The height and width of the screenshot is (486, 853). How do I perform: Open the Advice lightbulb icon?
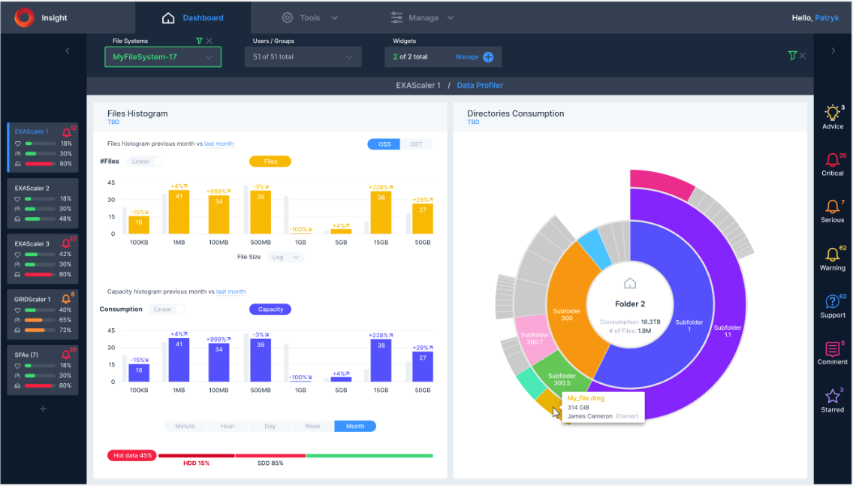(x=832, y=113)
